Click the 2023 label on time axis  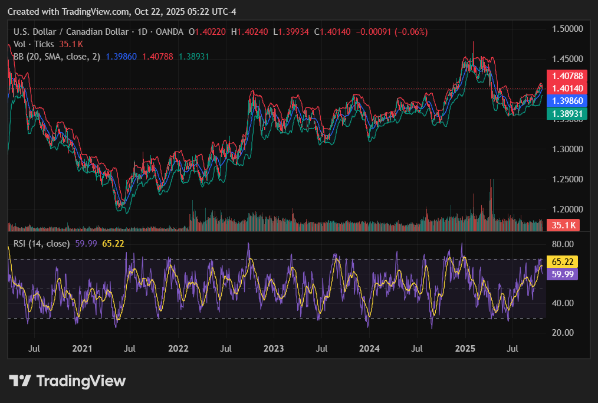click(x=273, y=349)
